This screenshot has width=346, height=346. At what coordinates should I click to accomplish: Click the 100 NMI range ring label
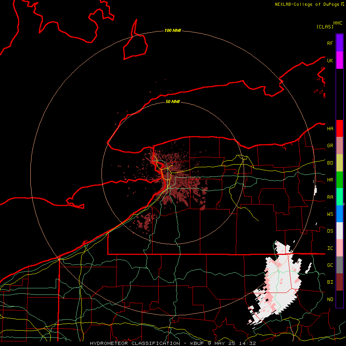coord(173,30)
